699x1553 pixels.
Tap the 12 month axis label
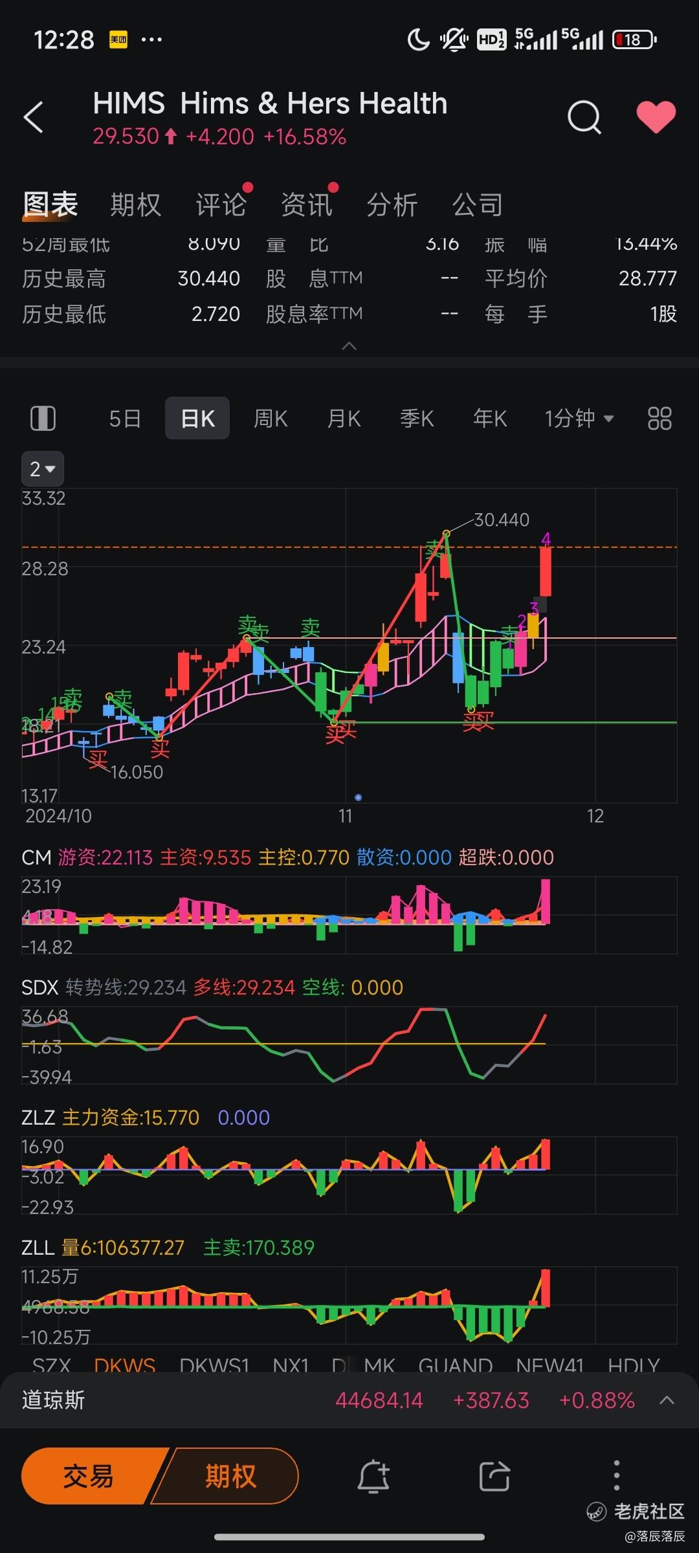tap(595, 816)
